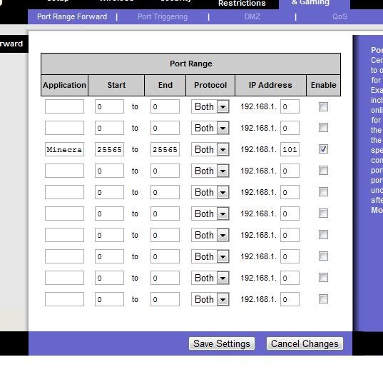Click the Cancel Changes button
The width and height of the screenshot is (383, 387).
[305, 343]
